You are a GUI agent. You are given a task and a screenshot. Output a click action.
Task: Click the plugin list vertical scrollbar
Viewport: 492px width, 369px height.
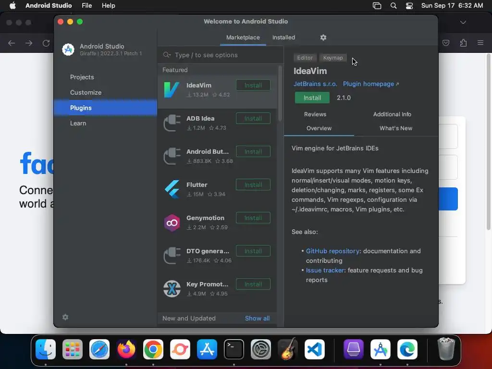280,93
